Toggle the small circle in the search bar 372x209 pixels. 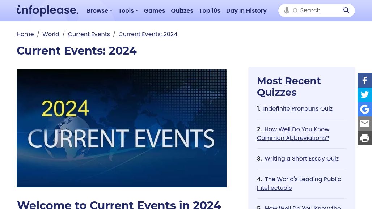tap(295, 10)
